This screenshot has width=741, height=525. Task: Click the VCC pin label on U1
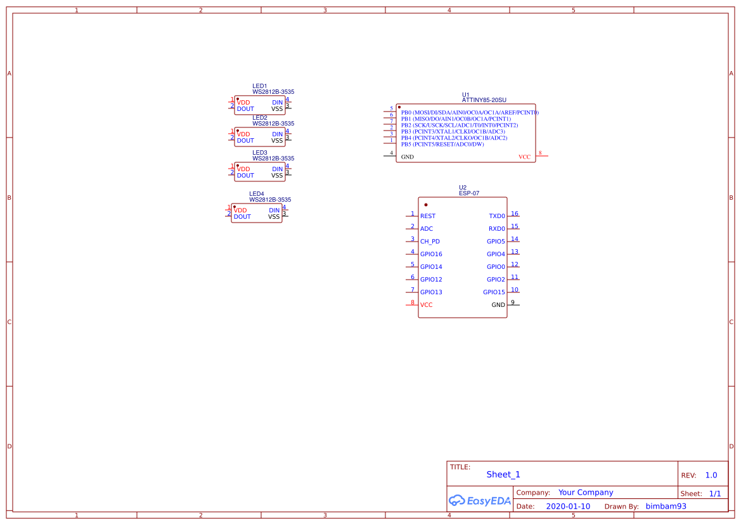coord(525,157)
